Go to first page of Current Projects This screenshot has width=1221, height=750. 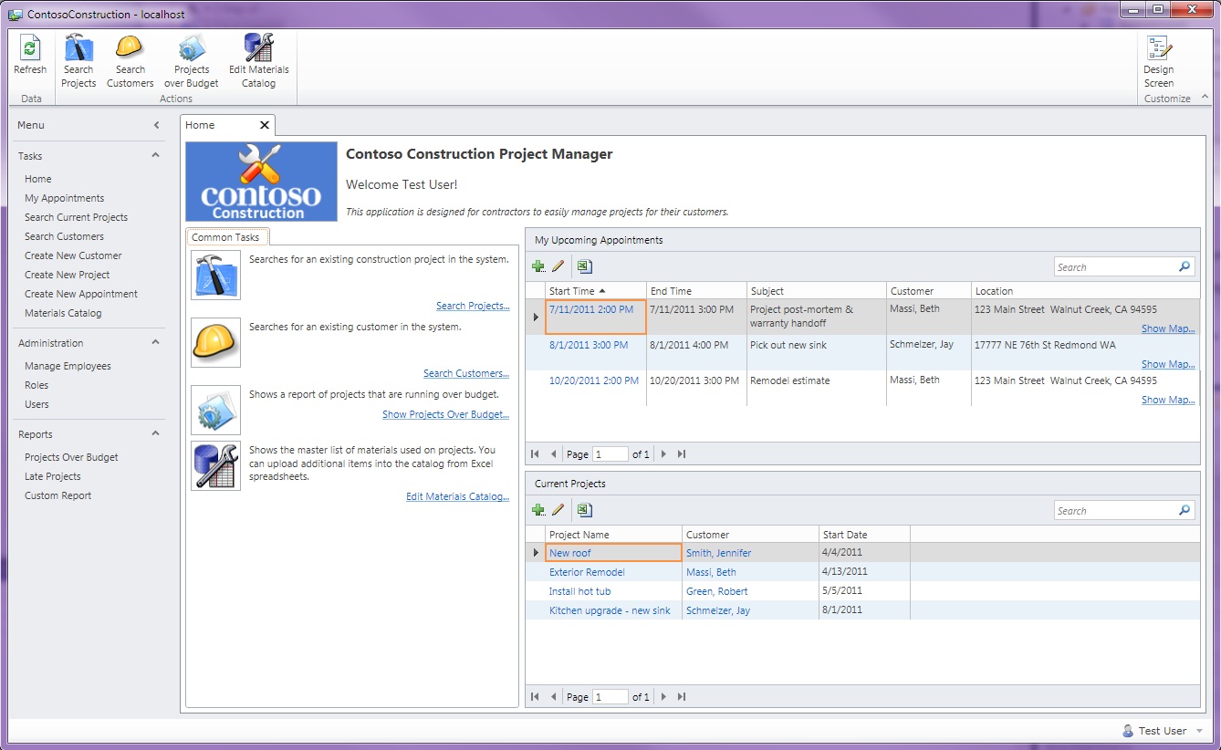click(x=535, y=696)
